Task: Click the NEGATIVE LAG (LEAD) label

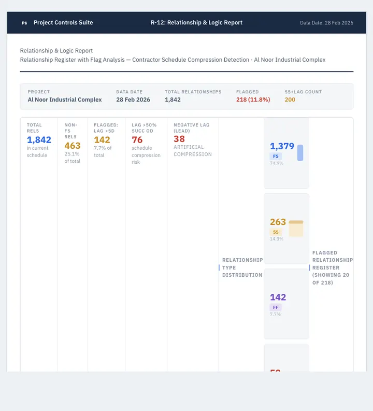Action: 192,128
